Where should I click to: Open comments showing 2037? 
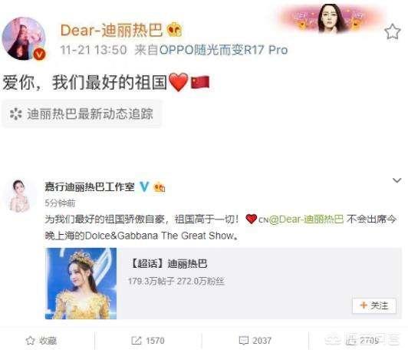255,341
